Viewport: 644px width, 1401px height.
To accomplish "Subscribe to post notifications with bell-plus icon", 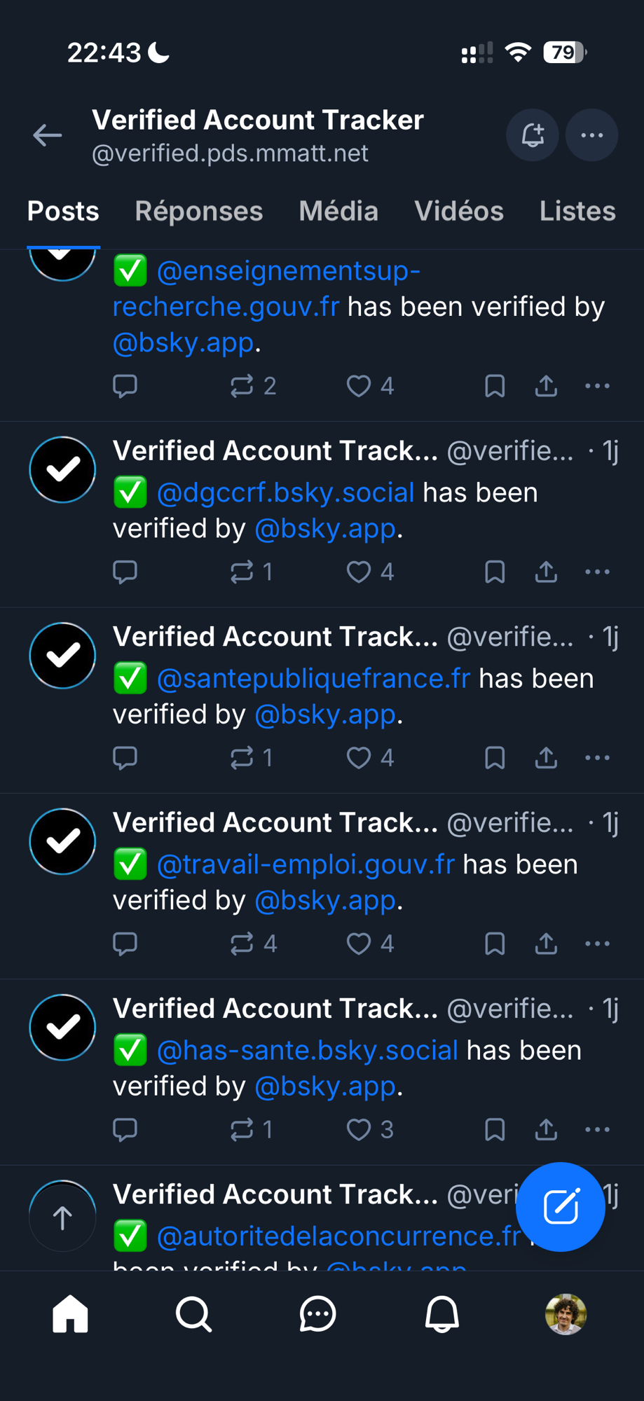I will pyautogui.click(x=533, y=135).
